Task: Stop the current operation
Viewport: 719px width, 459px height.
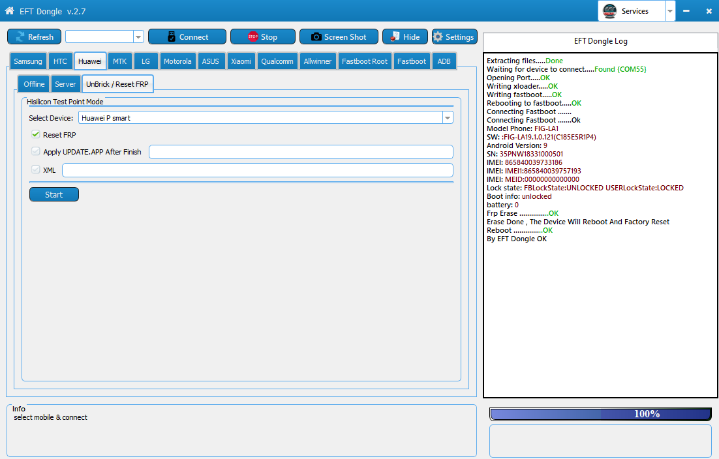Action: 263,37
